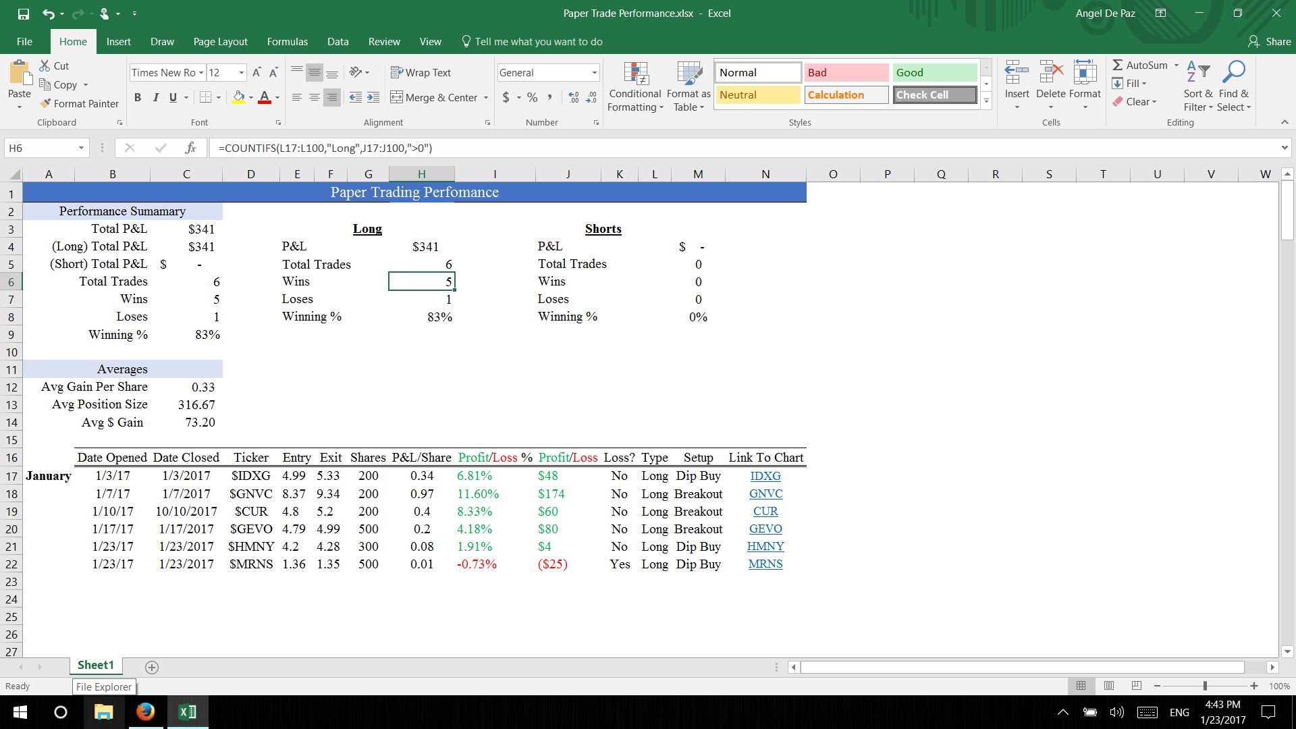Toggle Wrap Text for the cell
The width and height of the screenshot is (1296, 729).
point(421,72)
